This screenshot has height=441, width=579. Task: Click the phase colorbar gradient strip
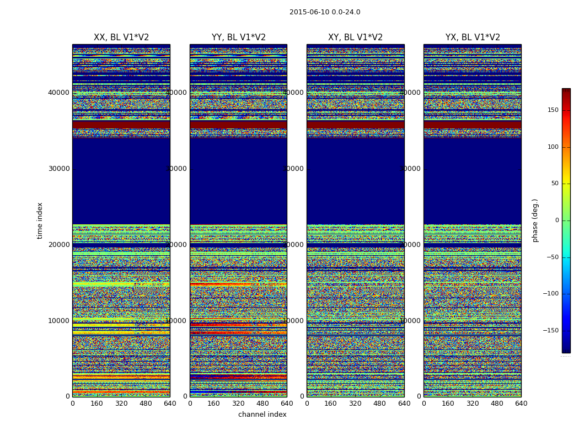566,220
